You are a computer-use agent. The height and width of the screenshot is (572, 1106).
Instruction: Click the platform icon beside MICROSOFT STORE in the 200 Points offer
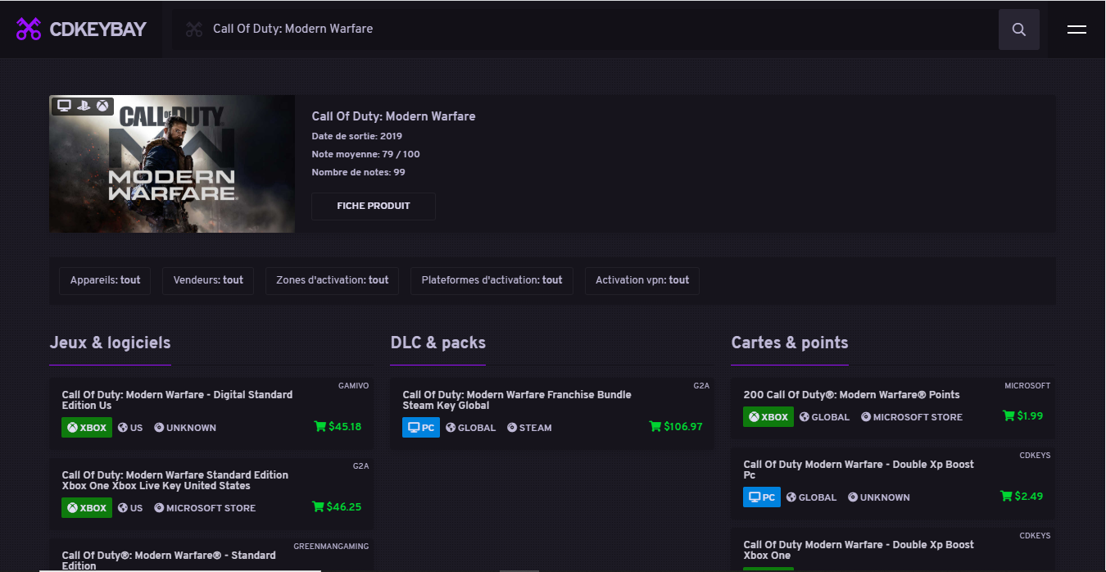tap(866, 417)
